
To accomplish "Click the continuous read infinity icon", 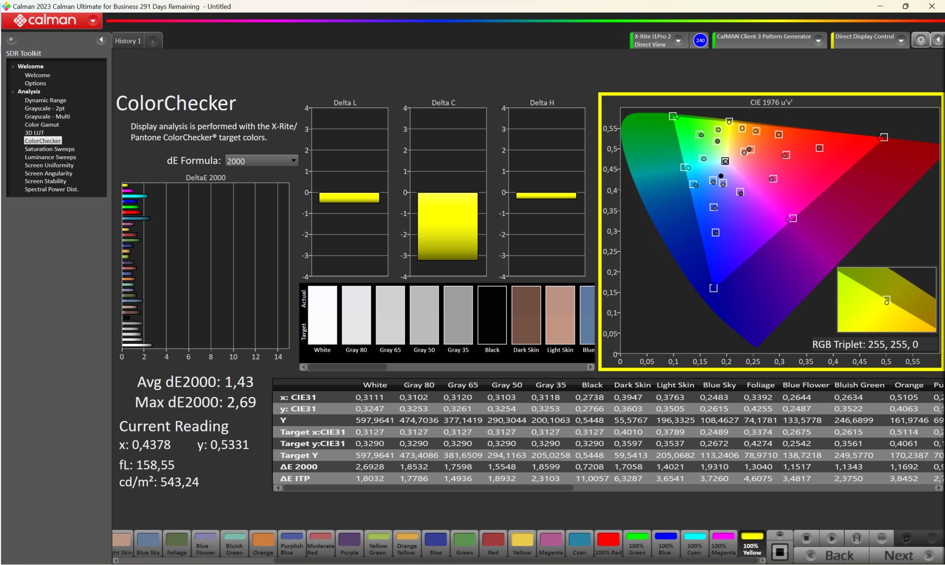I will point(881,538).
